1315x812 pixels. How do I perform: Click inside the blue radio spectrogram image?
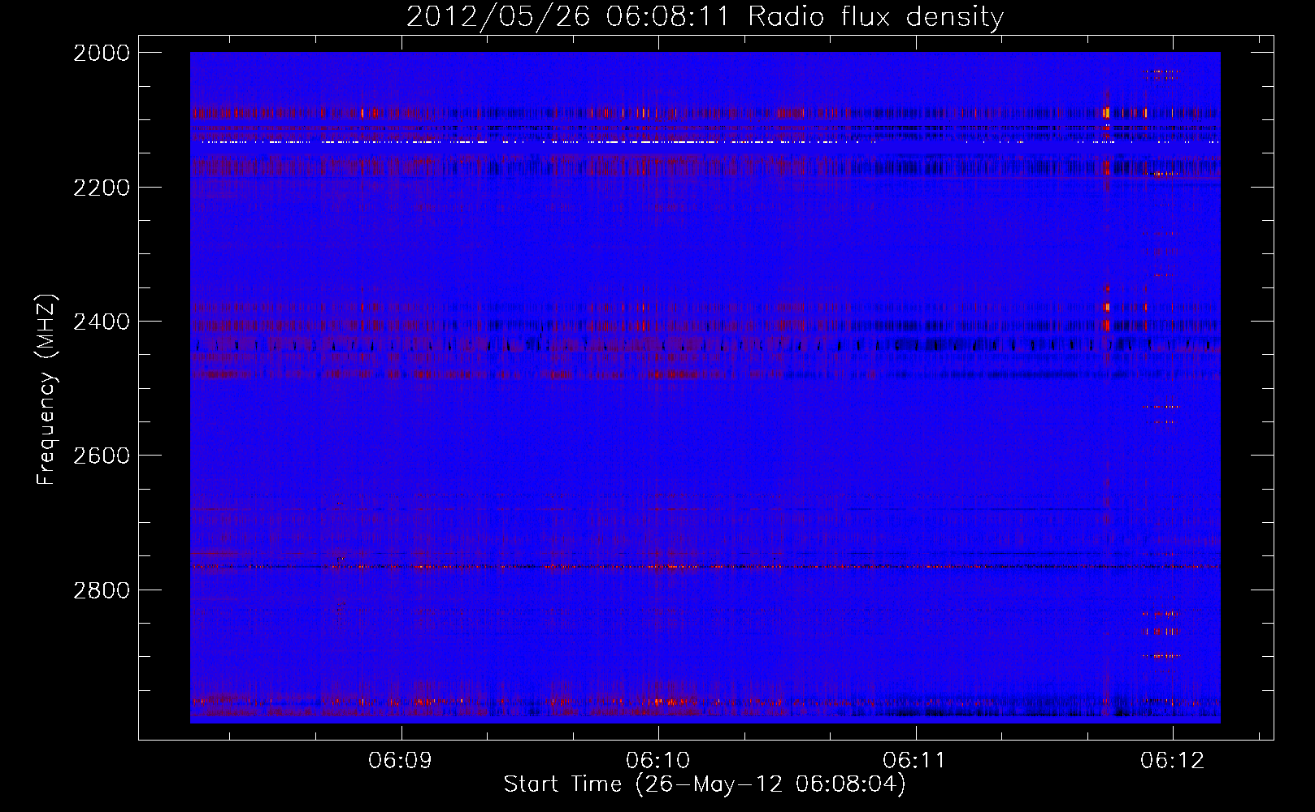click(x=705, y=388)
